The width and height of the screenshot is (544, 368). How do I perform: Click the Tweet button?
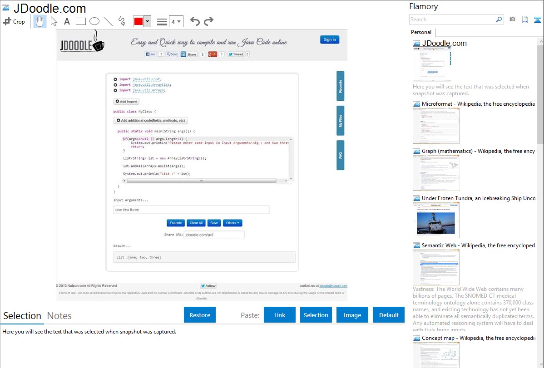point(236,54)
